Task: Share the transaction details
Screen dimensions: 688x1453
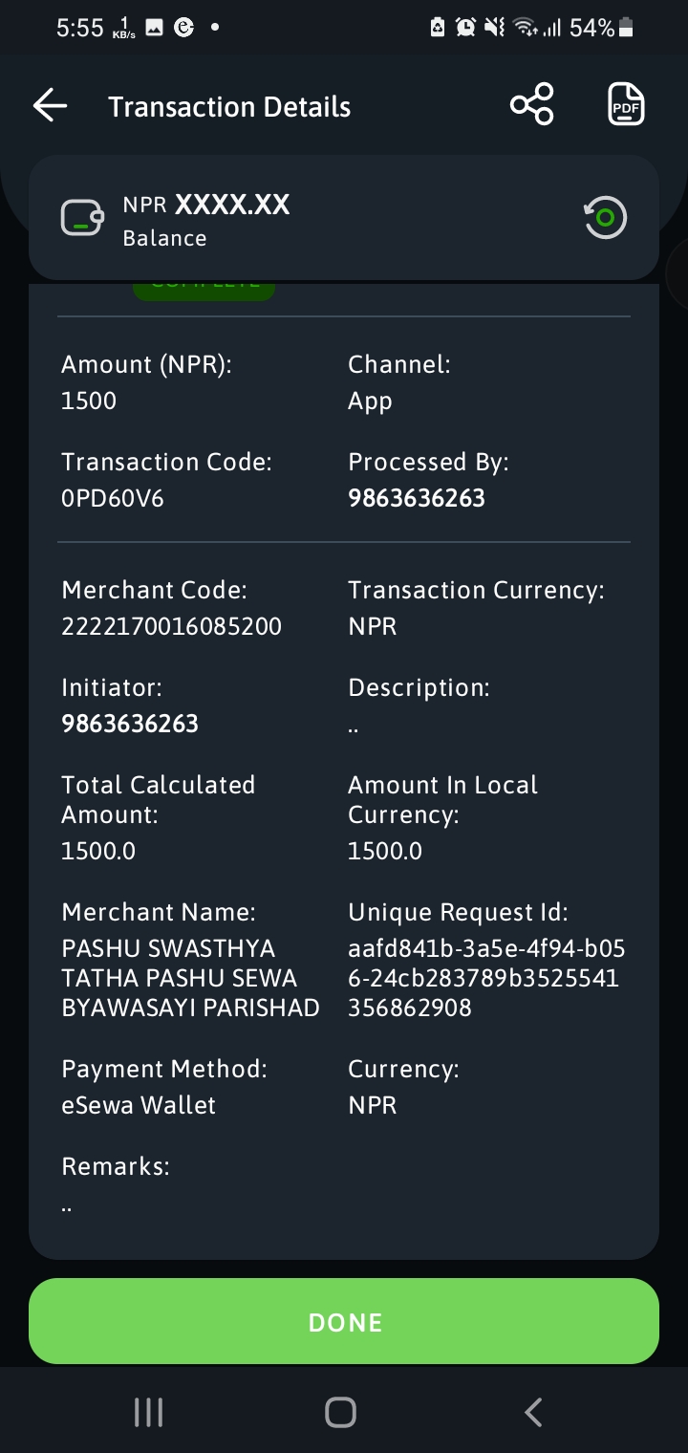Action: click(532, 104)
